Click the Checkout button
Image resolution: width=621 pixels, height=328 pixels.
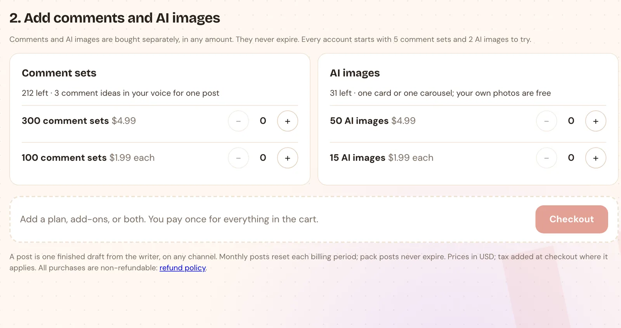coord(572,219)
